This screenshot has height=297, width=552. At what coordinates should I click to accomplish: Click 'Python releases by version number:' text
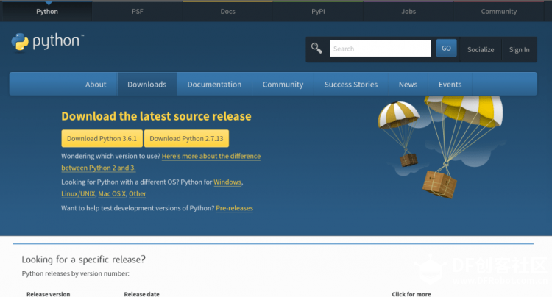click(x=75, y=273)
